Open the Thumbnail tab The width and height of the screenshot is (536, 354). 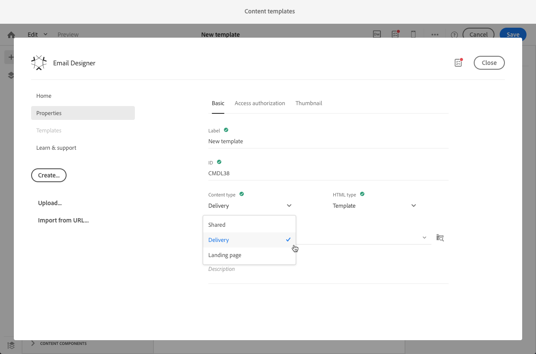[309, 103]
